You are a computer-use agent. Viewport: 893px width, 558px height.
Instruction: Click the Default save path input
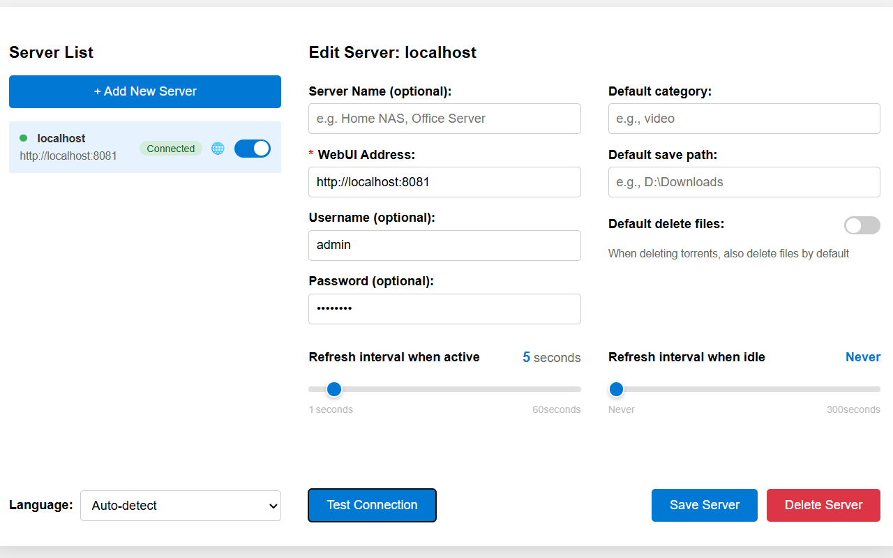pos(744,182)
